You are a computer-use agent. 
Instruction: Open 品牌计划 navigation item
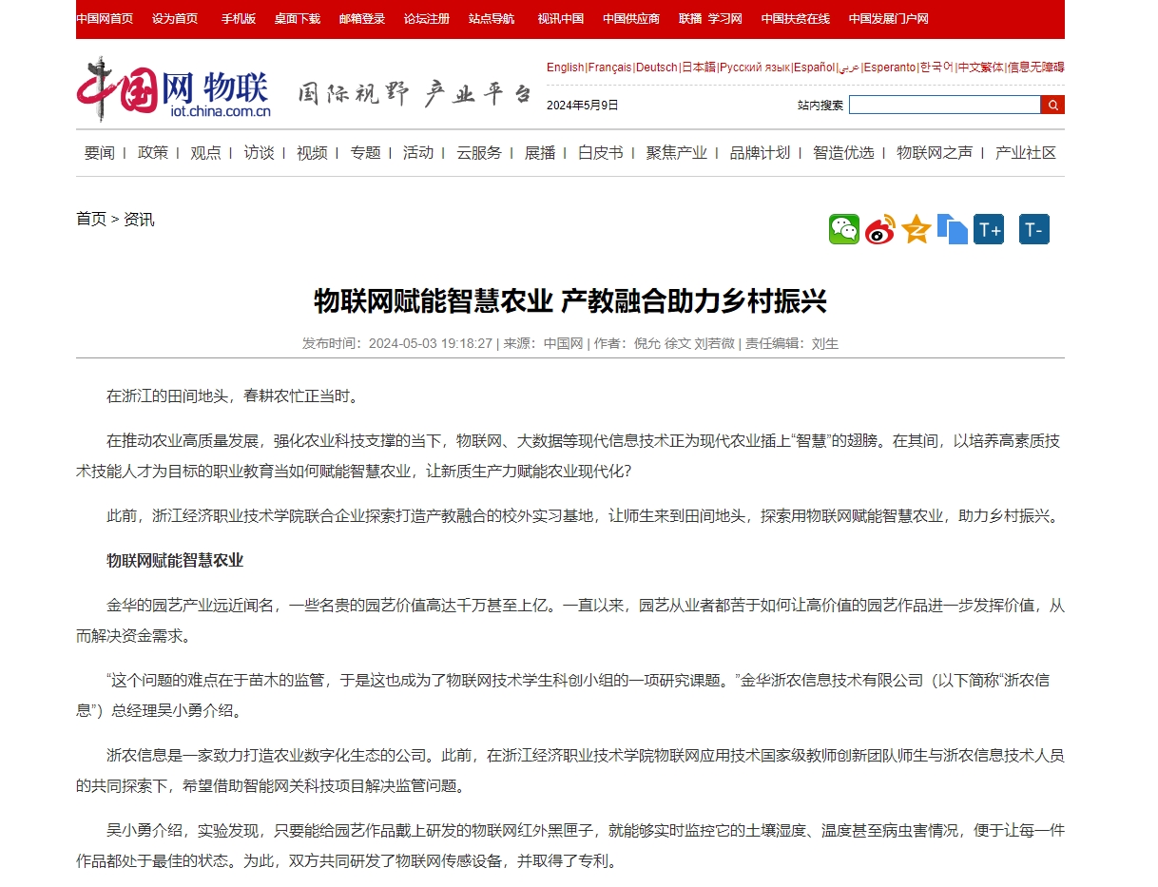click(761, 153)
